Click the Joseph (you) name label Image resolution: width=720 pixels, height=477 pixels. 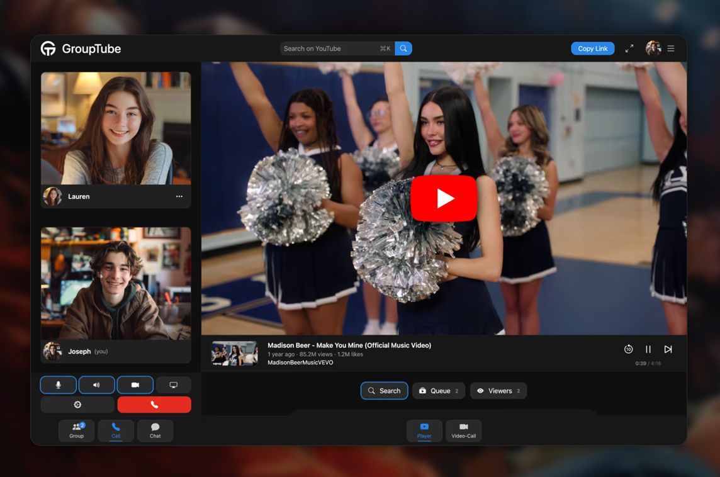click(x=88, y=351)
